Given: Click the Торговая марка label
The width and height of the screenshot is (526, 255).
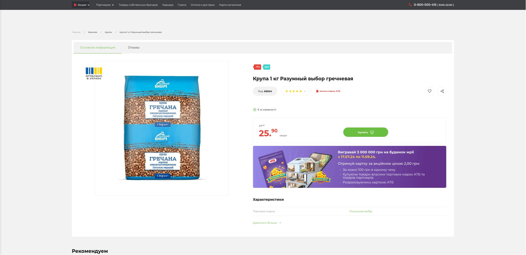Looking at the screenshot, I should (x=264, y=211).
